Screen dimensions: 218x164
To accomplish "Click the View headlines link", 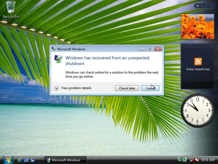I will [x=198, y=69].
